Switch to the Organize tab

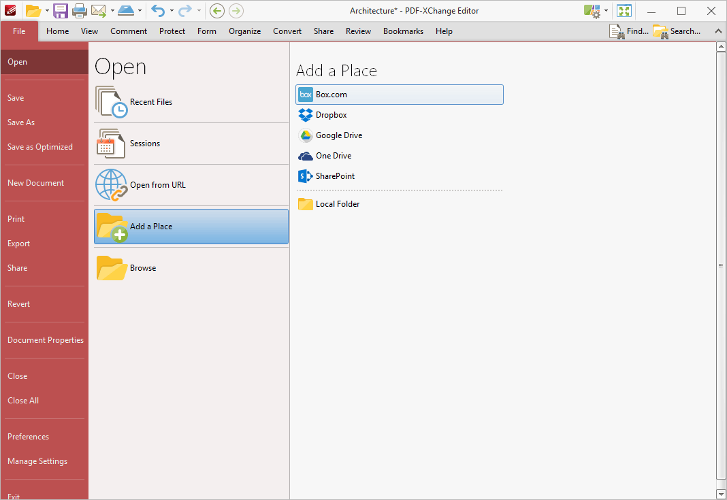pos(245,31)
